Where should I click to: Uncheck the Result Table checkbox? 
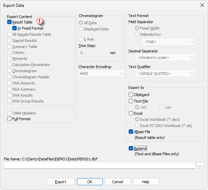(9, 22)
